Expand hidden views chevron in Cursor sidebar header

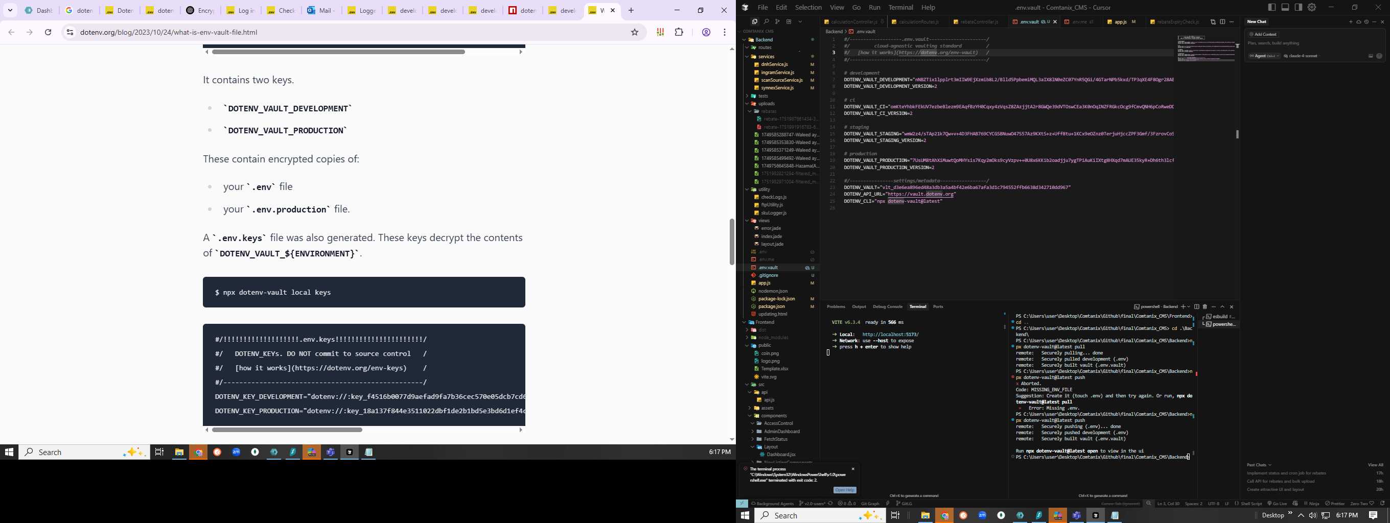click(x=800, y=21)
